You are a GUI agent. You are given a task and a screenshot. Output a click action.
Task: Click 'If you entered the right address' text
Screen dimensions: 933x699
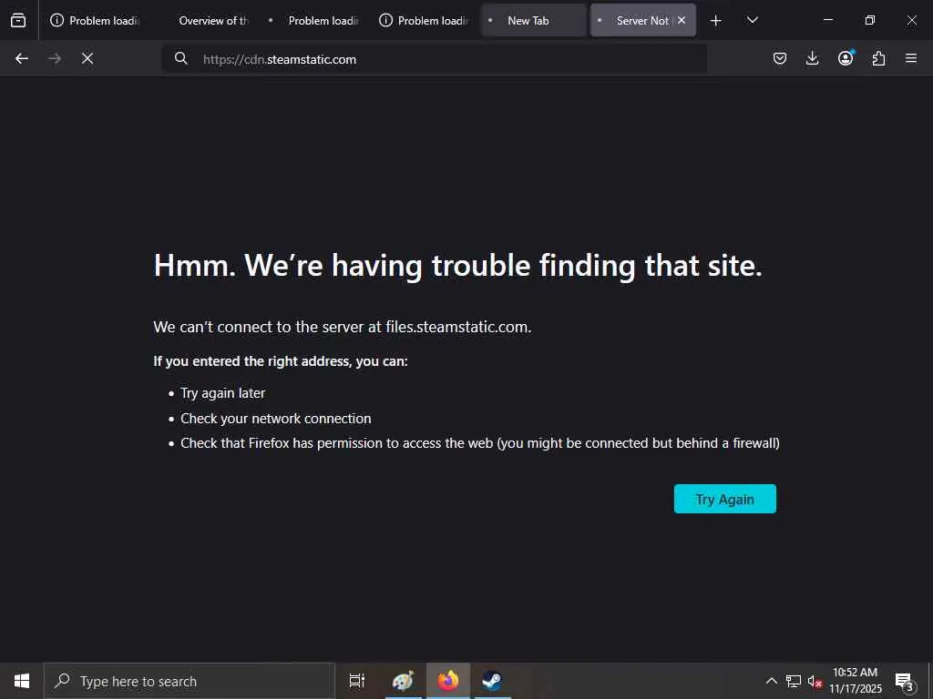[281, 361]
